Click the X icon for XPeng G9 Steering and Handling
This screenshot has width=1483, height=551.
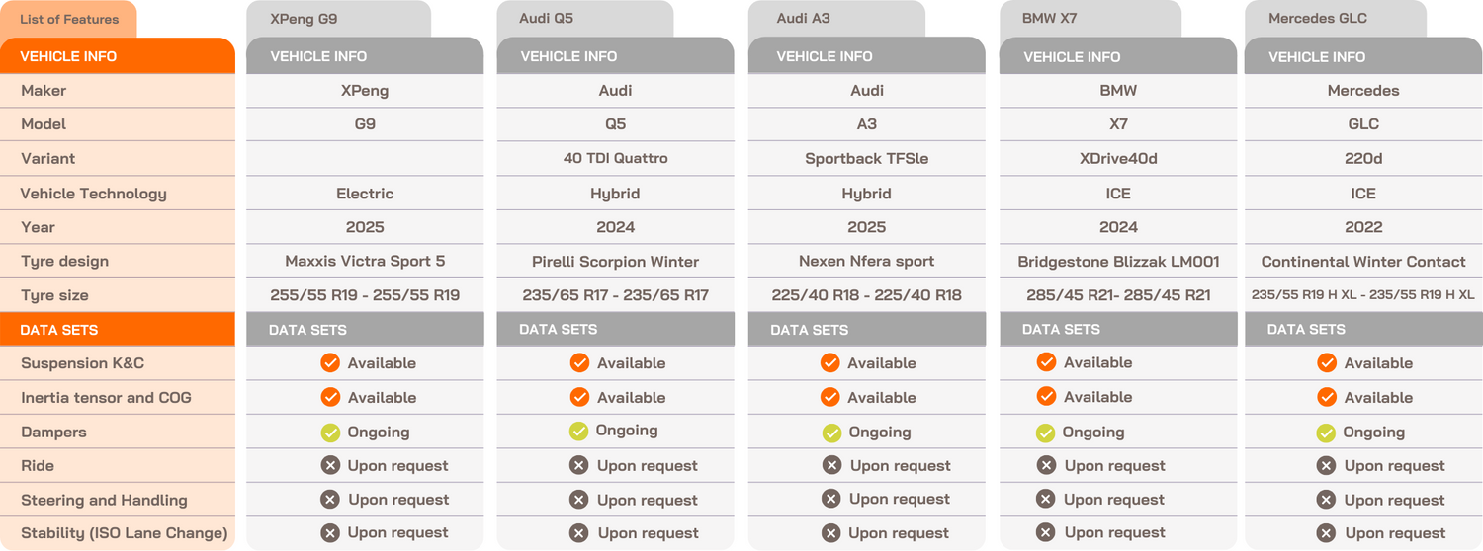pos(330,500)
